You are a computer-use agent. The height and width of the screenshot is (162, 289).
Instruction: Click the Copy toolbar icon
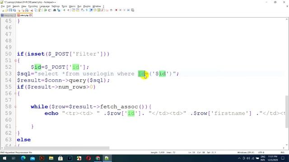(36, 10)
